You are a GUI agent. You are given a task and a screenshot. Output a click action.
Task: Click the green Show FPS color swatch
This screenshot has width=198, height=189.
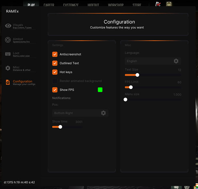(x=100, y=90)
